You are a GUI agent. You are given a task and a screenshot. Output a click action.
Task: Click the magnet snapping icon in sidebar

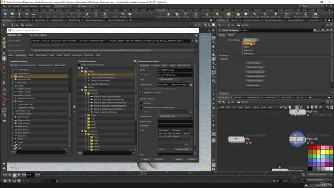point(4,103)
